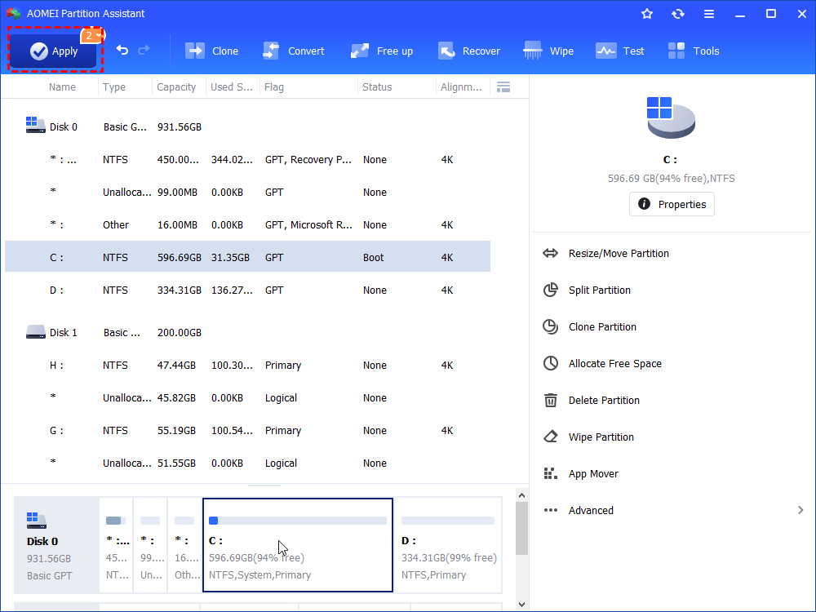Select the 45.82GB unallocated row
Viewport: 816px width, 612px height.
pos(248,397)
